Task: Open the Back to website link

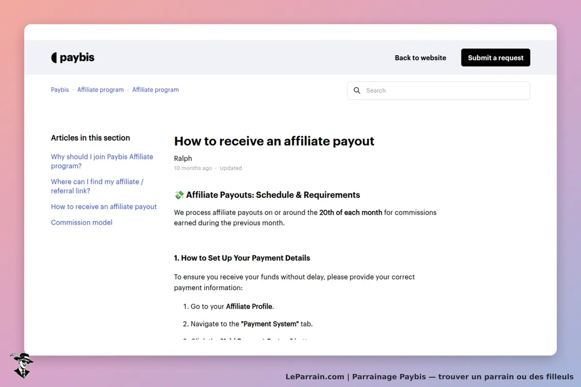Action: [420, 58]
